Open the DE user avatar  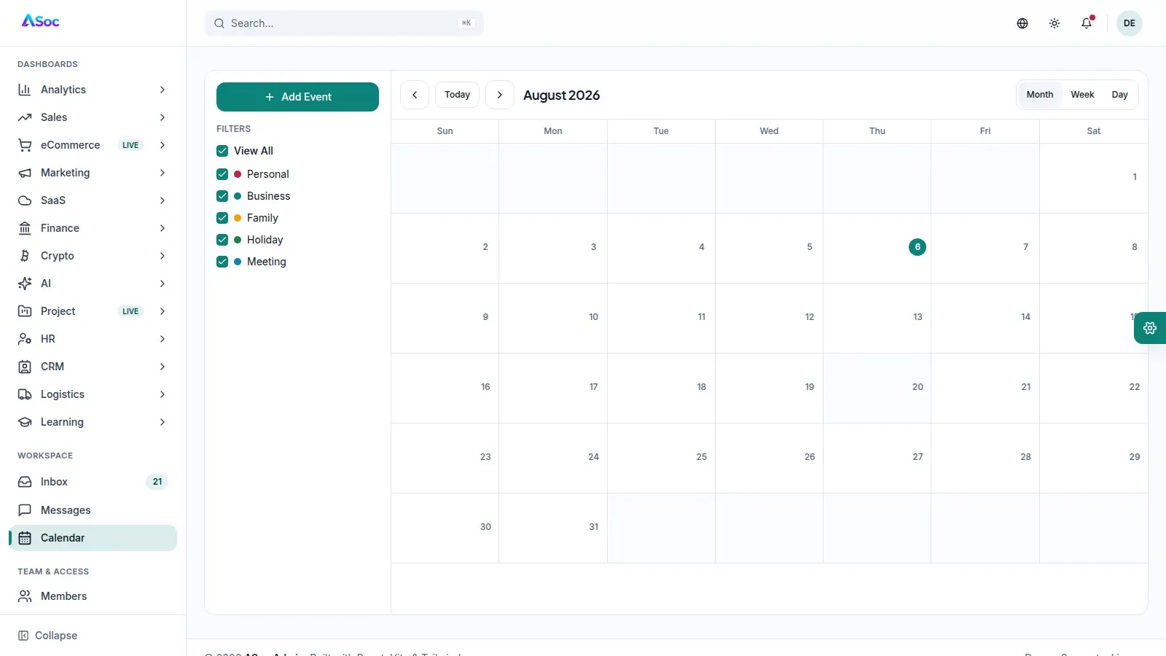coord(1130,23)
